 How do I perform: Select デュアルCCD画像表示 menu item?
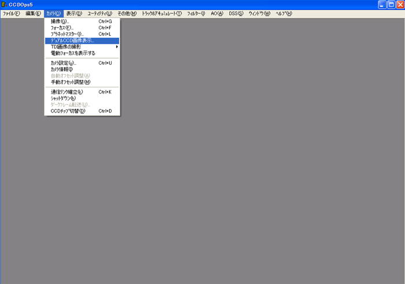[x=73, y=41]
